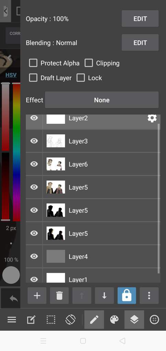
Task: Move layer down with arrow icon
Action: click(x=104, y=295)
